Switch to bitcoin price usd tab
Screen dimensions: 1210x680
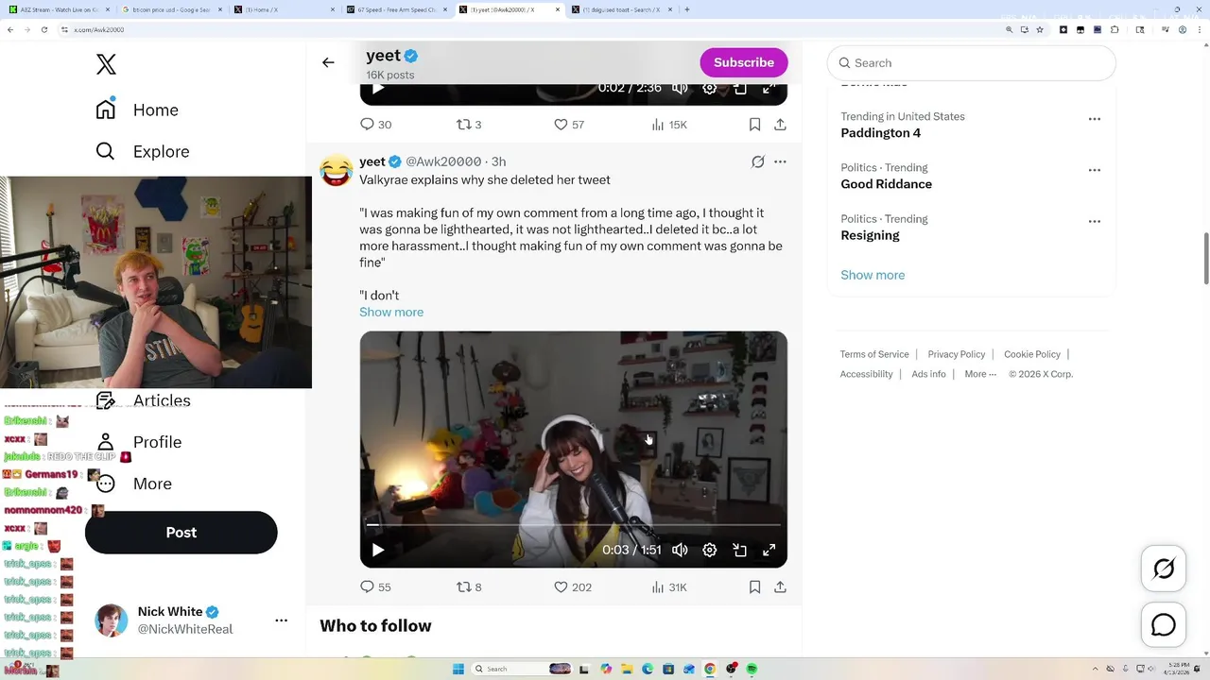pyautogui.click(x=170, y=9)
